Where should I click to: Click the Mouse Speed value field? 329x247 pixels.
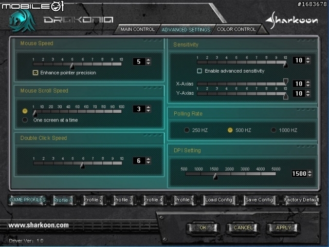[139, 61]
